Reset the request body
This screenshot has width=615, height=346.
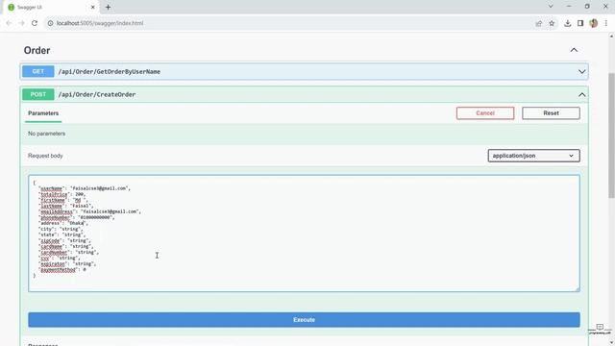[x=551, y=113]
